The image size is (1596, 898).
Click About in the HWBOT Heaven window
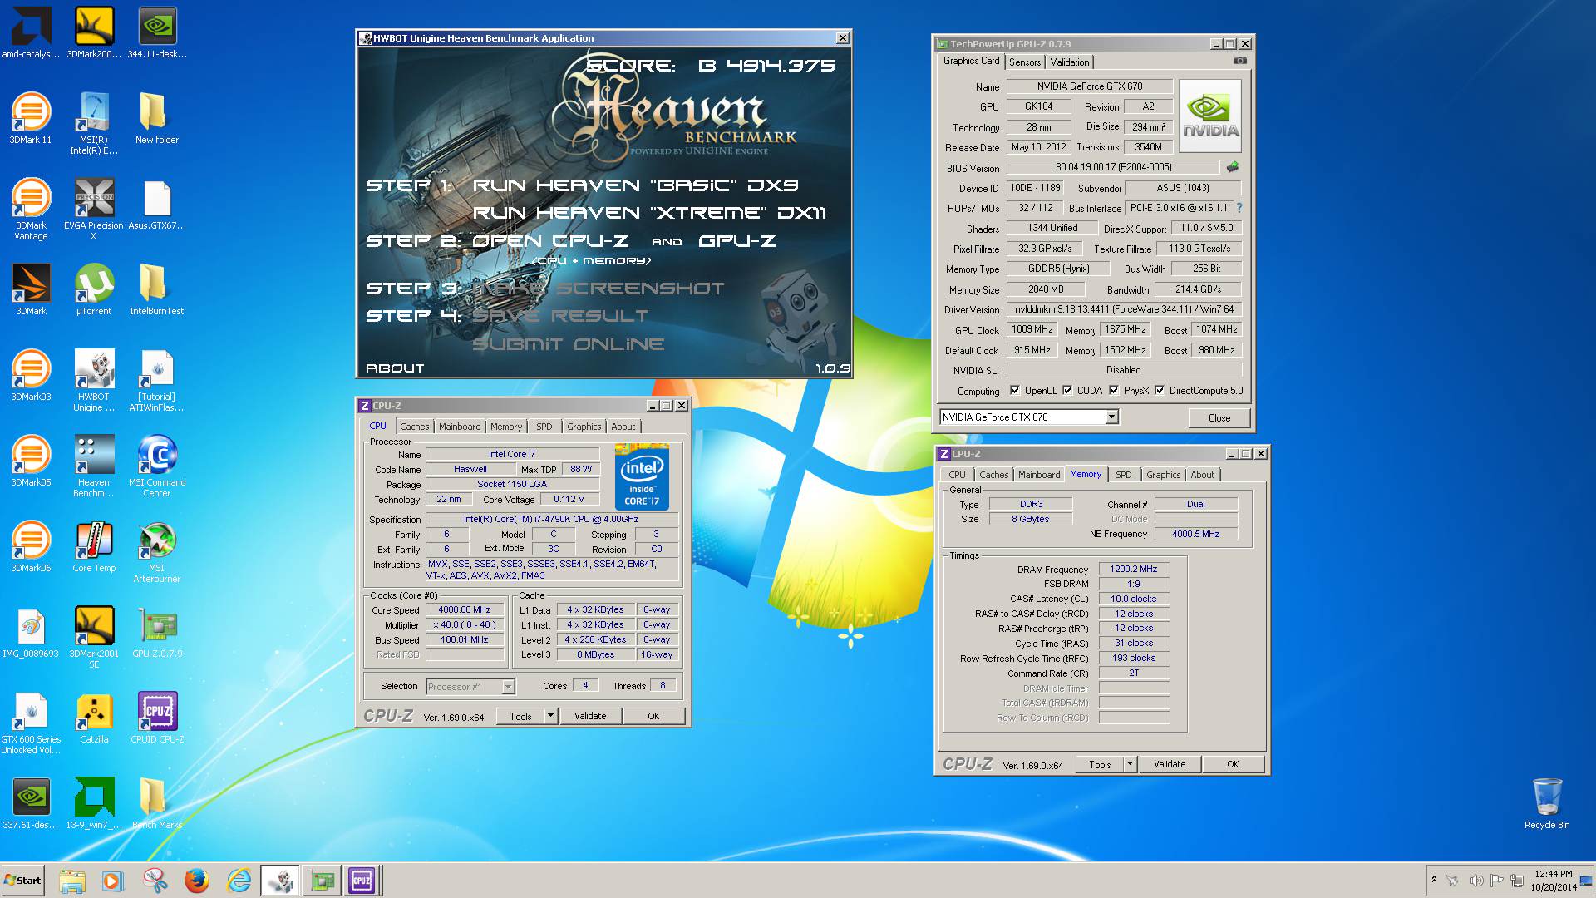click(x=395, y=368)
